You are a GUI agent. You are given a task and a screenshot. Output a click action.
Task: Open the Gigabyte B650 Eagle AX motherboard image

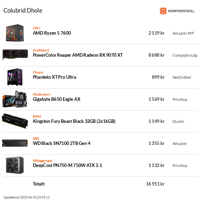15,99
